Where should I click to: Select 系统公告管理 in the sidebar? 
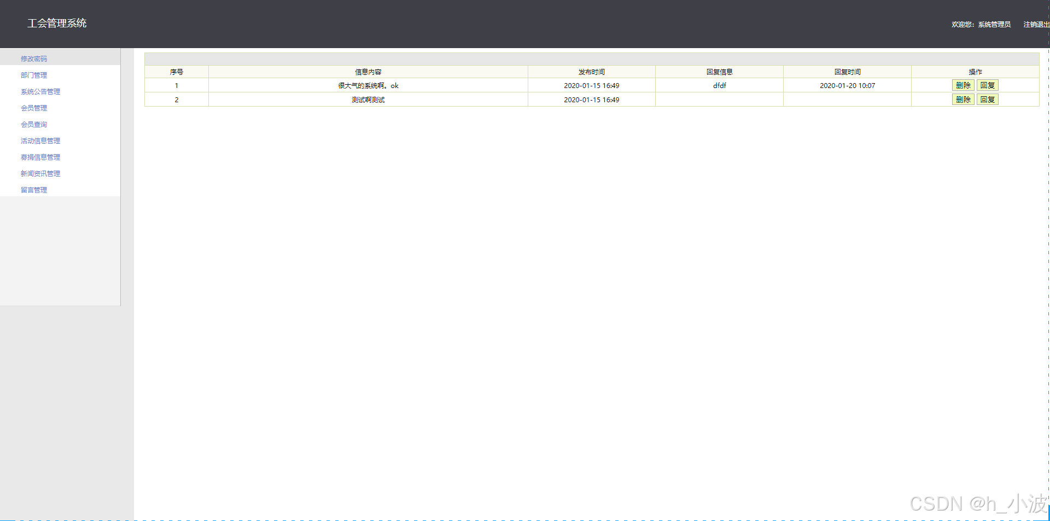click(40, 91)
